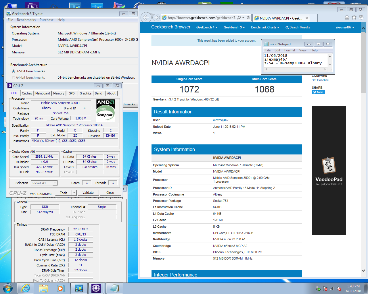368x294 pixels.
Task: Click the AMD Mobile Sempron logo
Action: [106, 111]
